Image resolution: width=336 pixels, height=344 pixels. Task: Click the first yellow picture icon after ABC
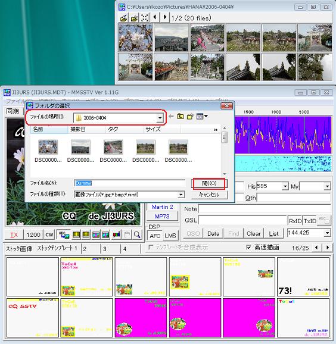(76, 234)
